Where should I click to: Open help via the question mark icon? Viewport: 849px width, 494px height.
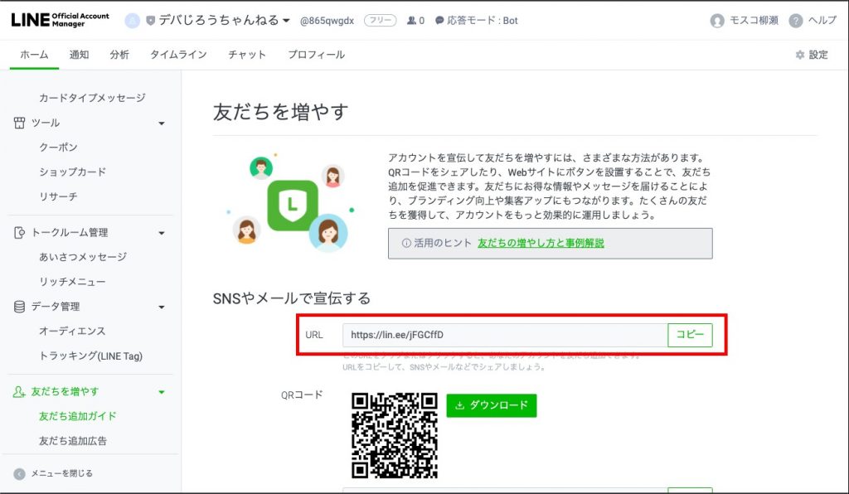click(x=795, y=21)
